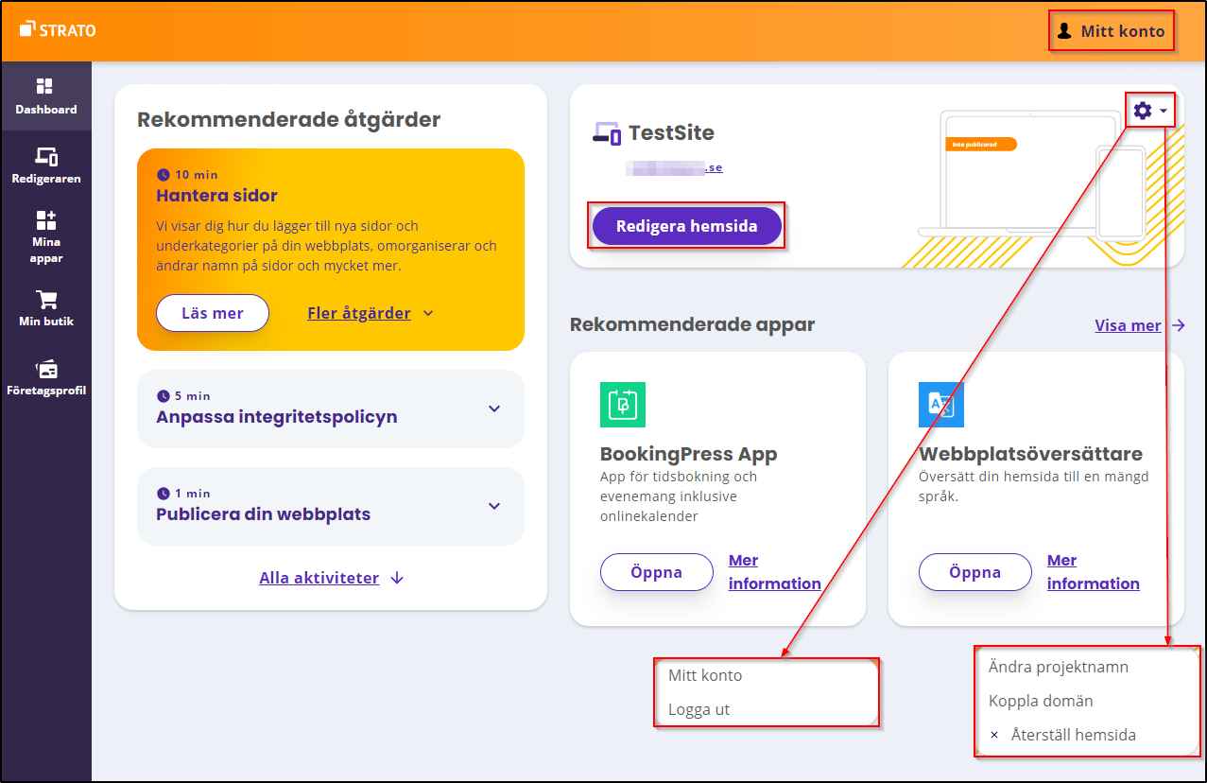
Task: Open Redigeraren in the sidebar
Action: (x=45, y=157)
